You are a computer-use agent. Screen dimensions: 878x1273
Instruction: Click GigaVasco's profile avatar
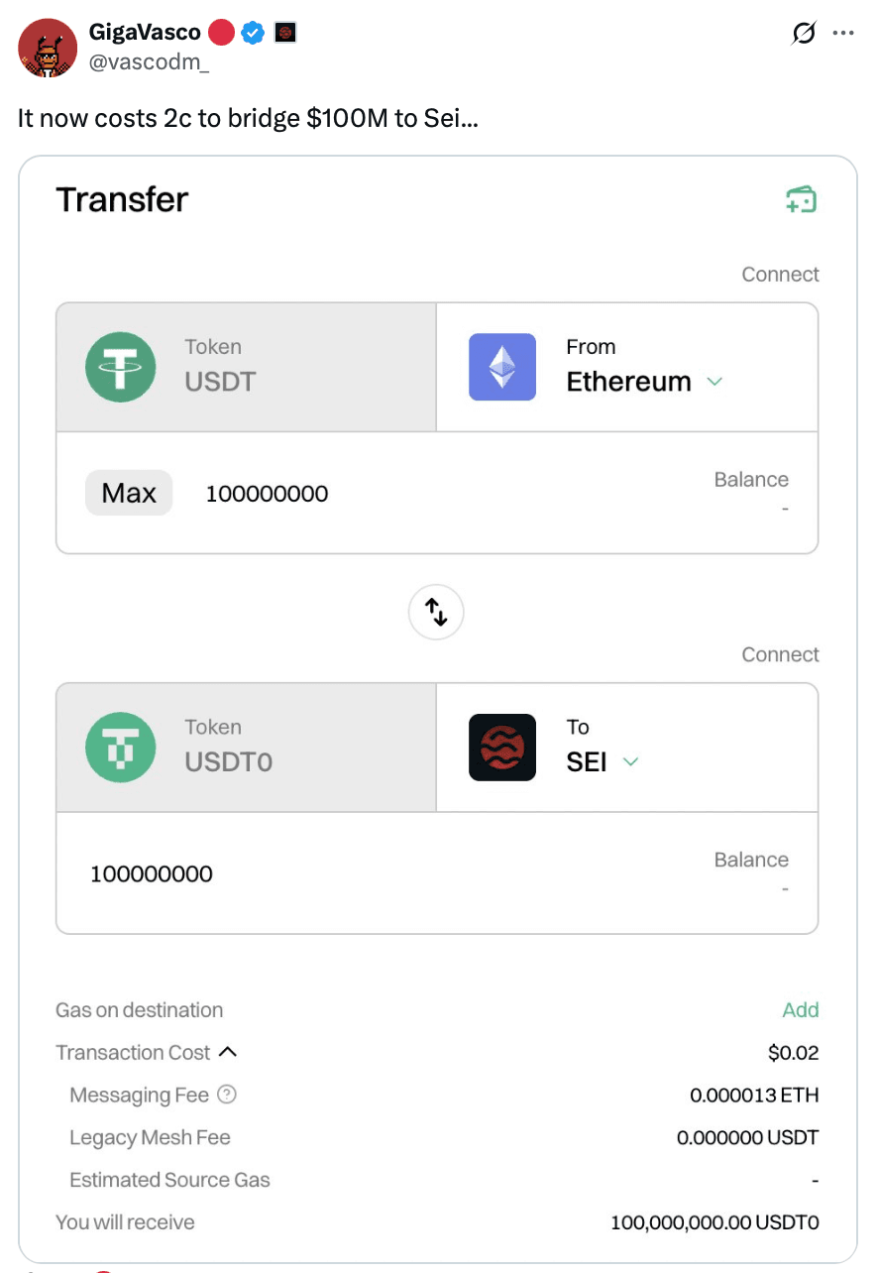pos(48,48)
